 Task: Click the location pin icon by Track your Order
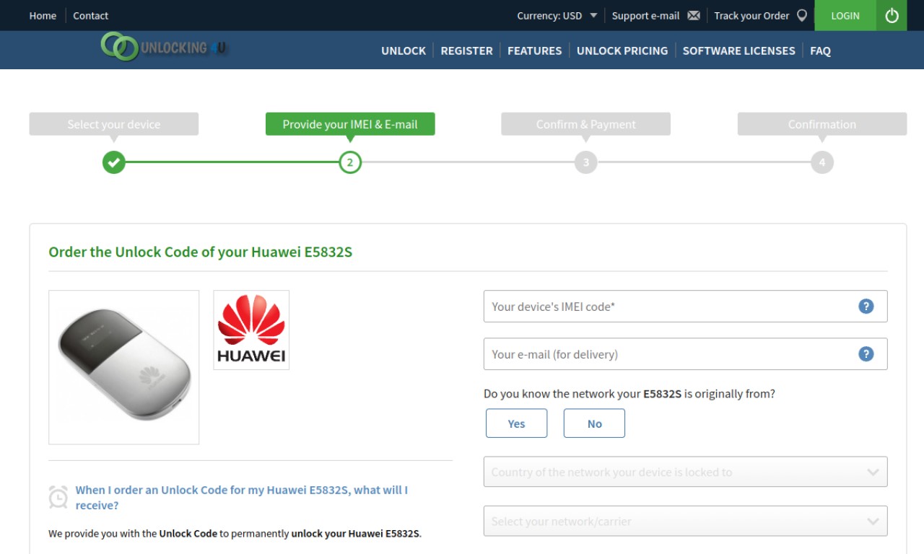tap(801, 15)
